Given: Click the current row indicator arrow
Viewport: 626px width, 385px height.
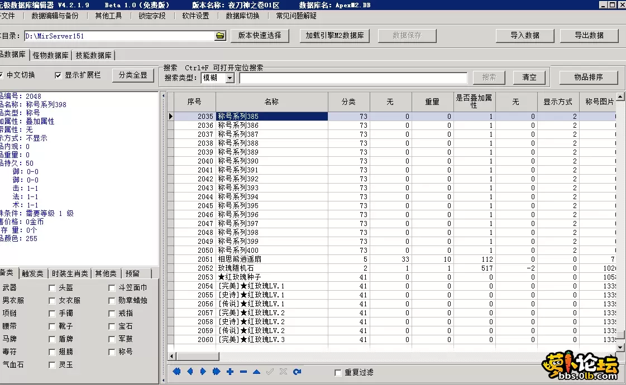Looking at the screenshot, I should [170, 116].
